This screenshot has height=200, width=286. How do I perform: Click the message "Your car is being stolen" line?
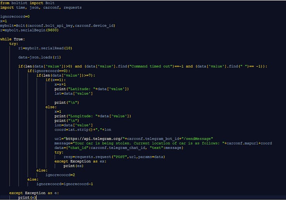(x=163, y=143)
